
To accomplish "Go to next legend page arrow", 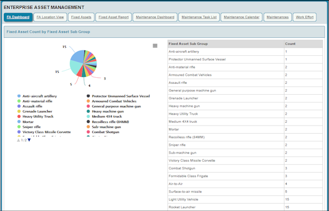I will click(x=29, y=140).
